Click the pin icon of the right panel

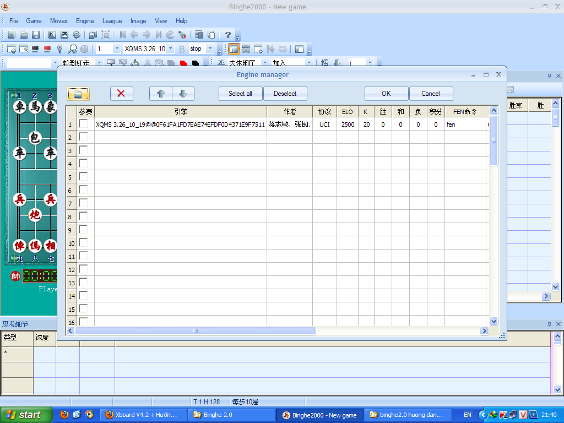(549, 75)
